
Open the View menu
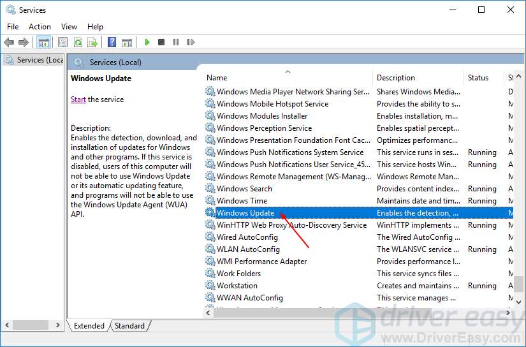pyautogui.click(x=69, y=27)
